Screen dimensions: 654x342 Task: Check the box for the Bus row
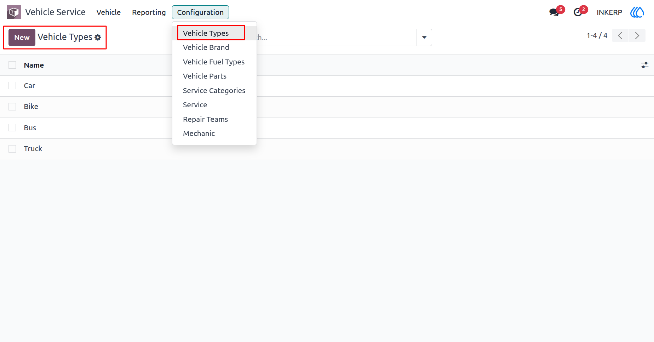(x=12, y=128)
